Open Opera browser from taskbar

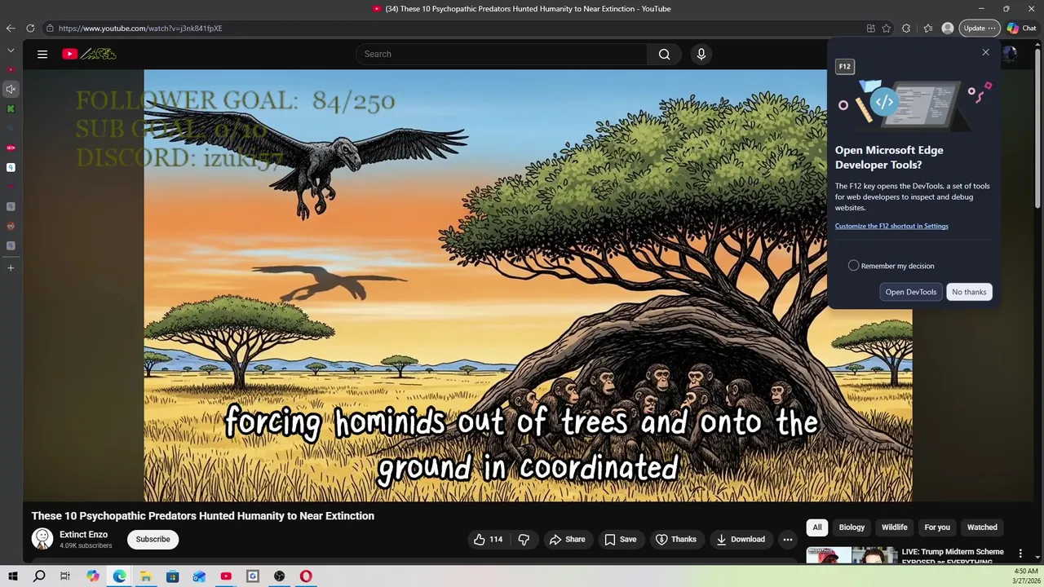306,576
